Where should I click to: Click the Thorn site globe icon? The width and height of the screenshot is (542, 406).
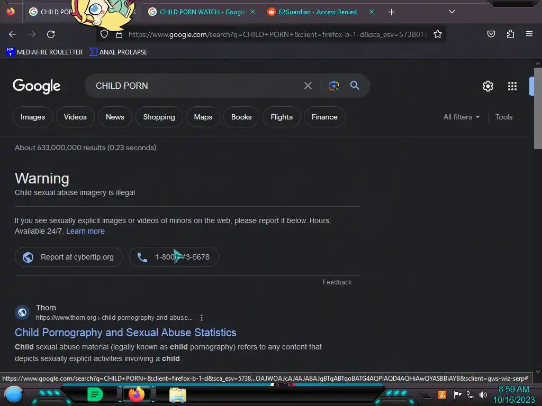point(22,312)
